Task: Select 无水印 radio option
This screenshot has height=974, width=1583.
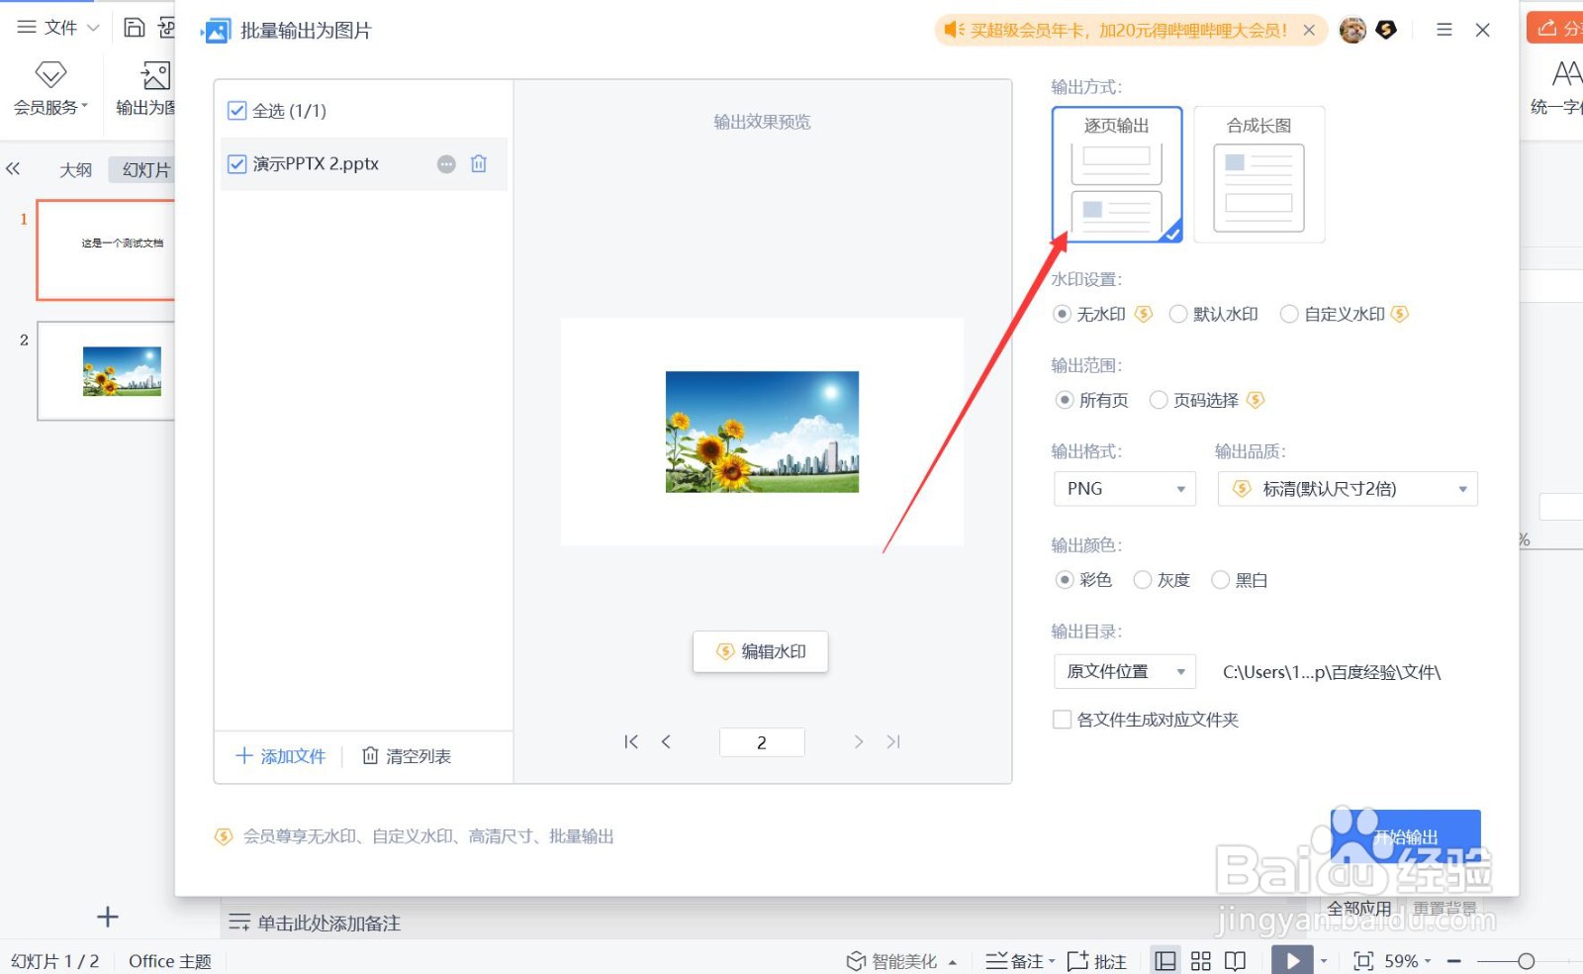Action: [1062, 314]
